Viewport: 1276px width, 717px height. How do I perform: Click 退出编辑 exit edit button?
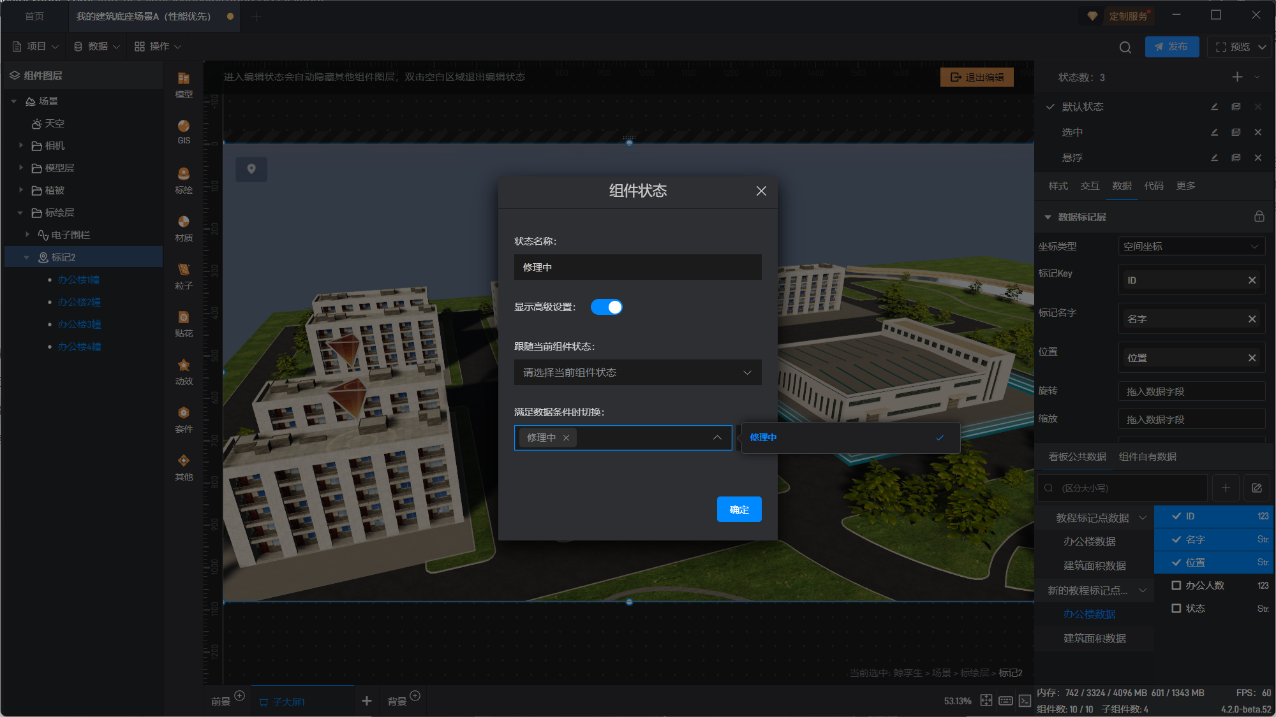click(x=977, y=77)
